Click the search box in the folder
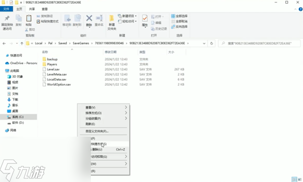Image resolution: width=303 pixels, height=182 pixels. [x=260, y=43]
